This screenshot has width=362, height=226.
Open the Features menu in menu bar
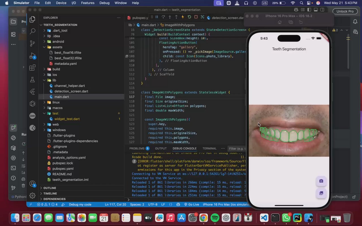click(88, 3)
